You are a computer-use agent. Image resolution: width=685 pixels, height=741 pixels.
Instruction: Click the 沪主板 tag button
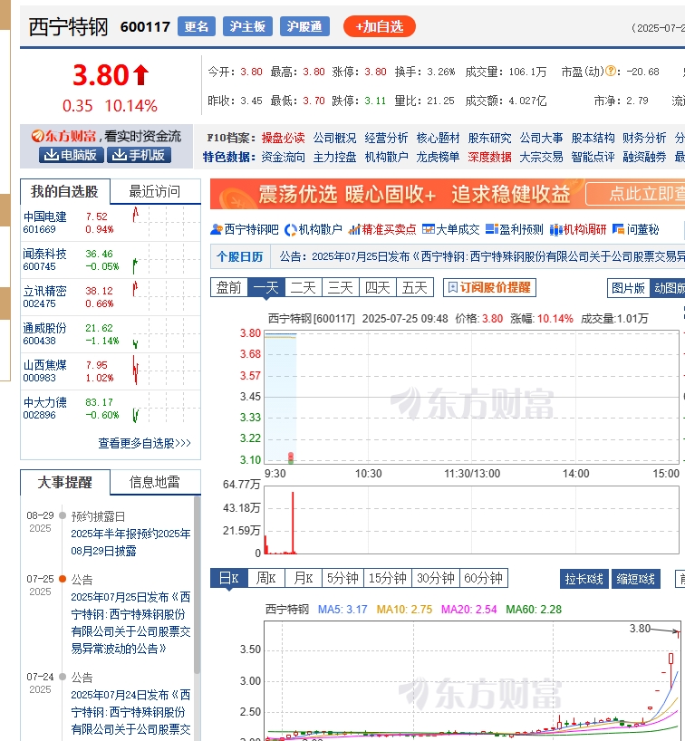(247, 26)
